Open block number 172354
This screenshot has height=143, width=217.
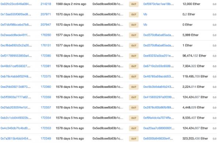[x=46, y=118]
